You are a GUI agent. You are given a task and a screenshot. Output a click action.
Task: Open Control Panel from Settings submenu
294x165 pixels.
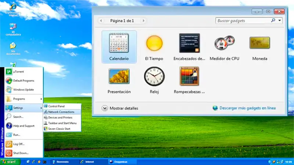click(62, 106)
